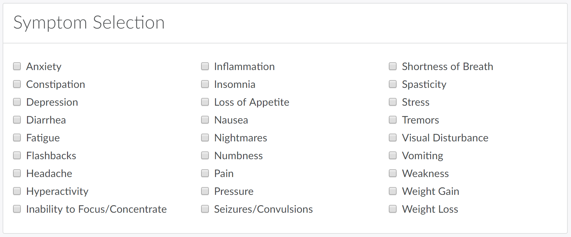Tick the Stress checkbox
The image size is (571, 237).
tap(393, 102)
